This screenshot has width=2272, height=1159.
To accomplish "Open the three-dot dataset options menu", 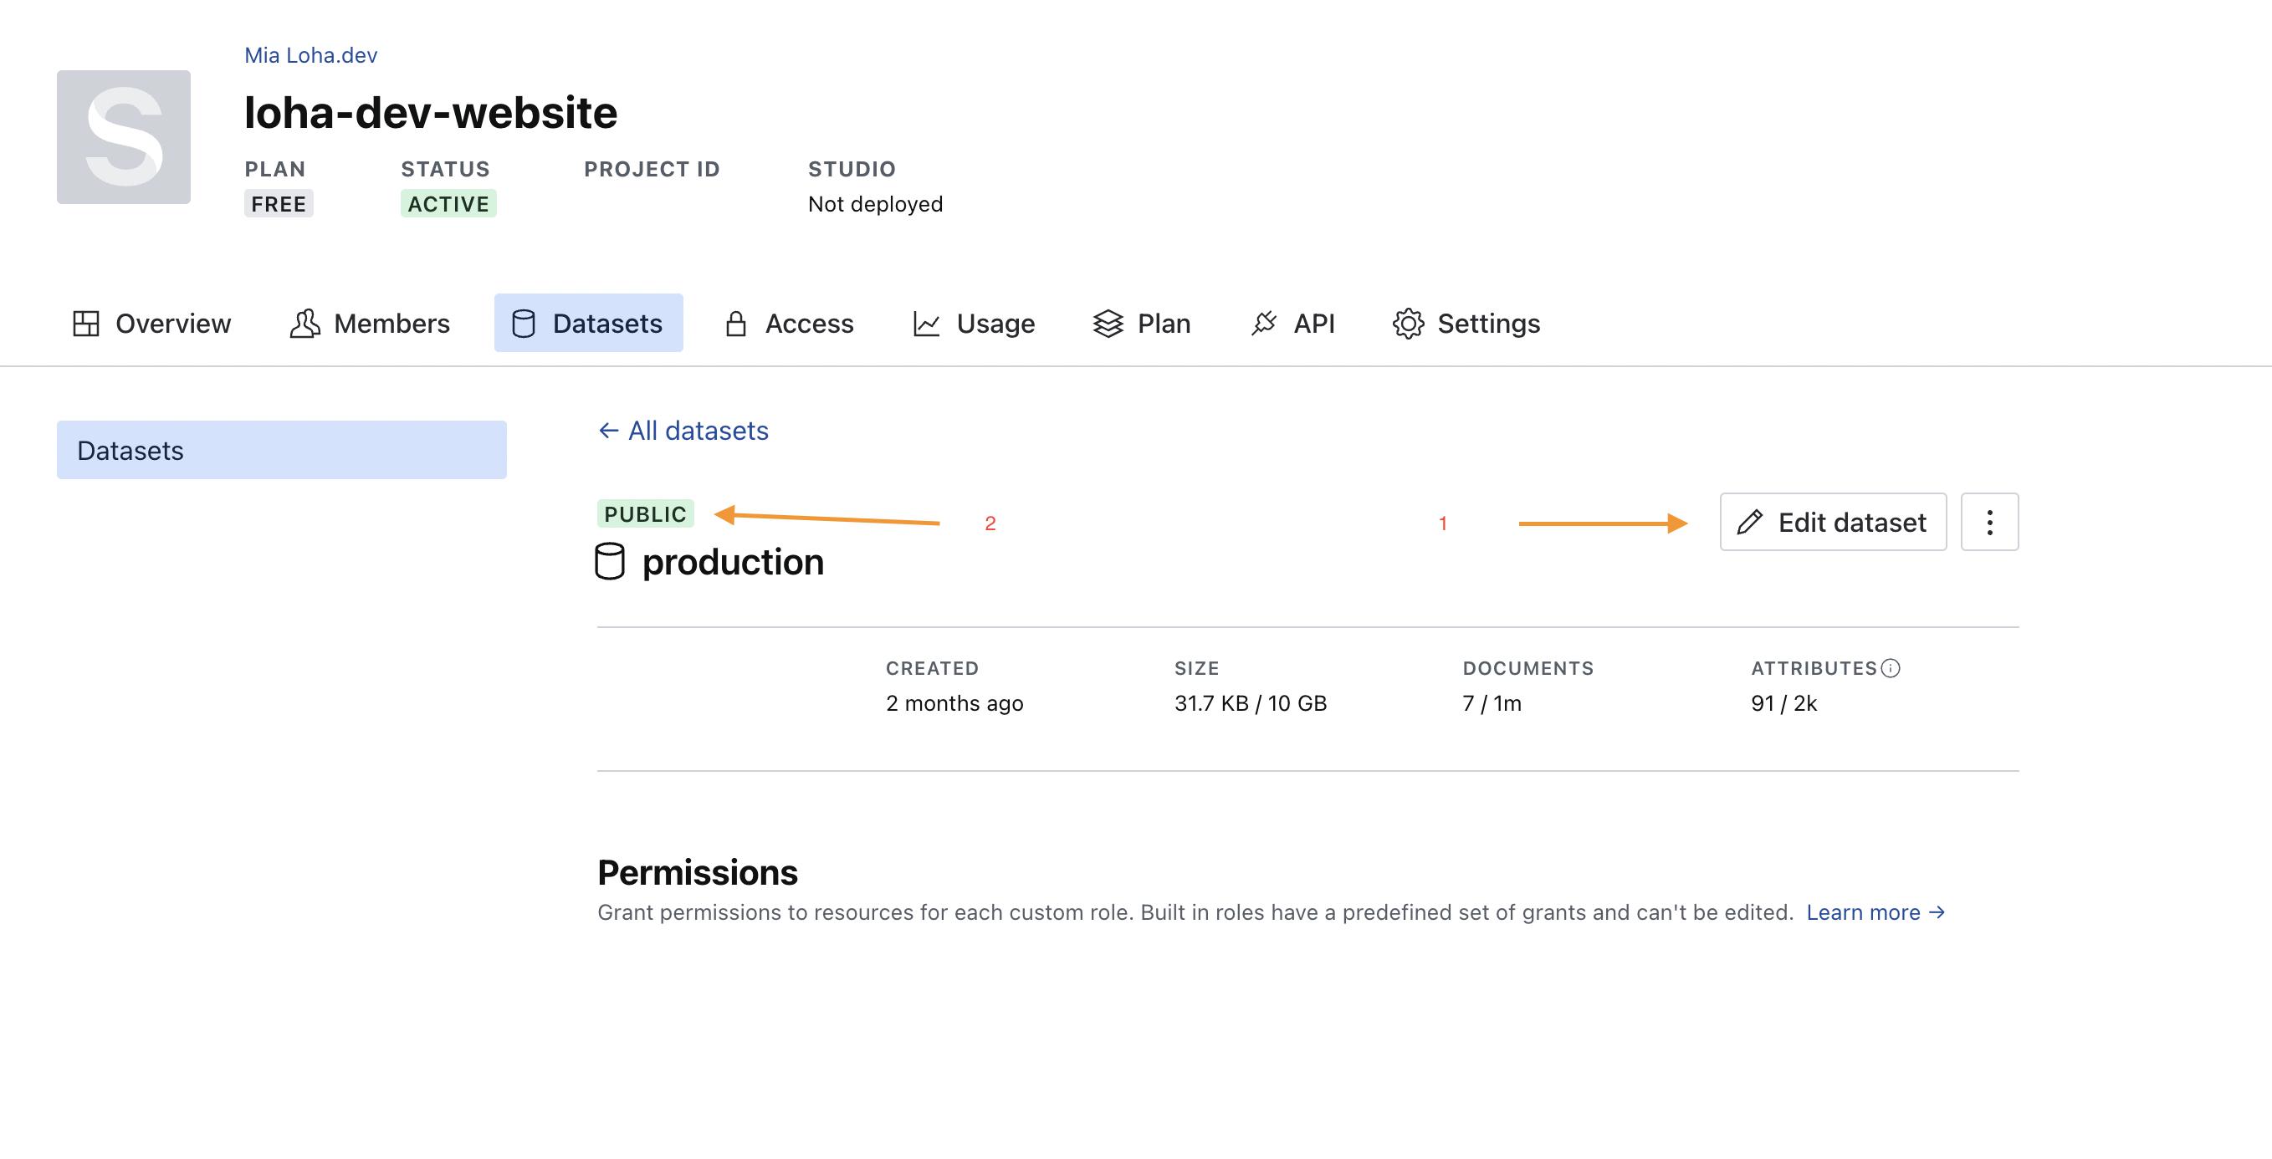I will point(1989,522).
